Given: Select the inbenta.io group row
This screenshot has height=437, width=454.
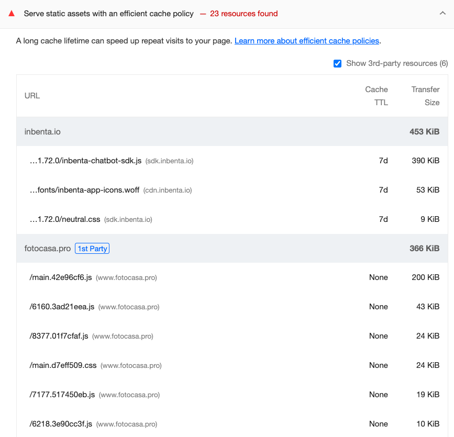Looking at the screenshot, I should (x=232, y=132).
